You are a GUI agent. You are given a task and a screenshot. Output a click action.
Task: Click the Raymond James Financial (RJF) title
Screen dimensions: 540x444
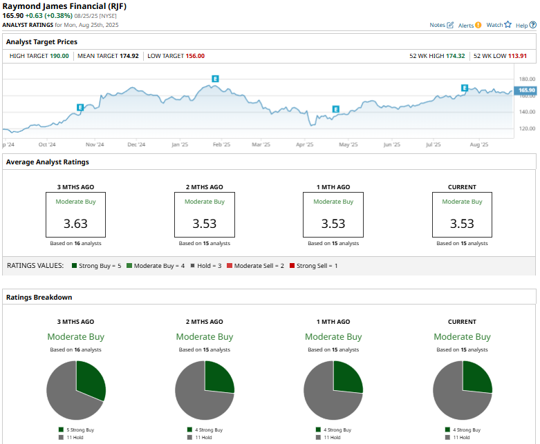65,6
